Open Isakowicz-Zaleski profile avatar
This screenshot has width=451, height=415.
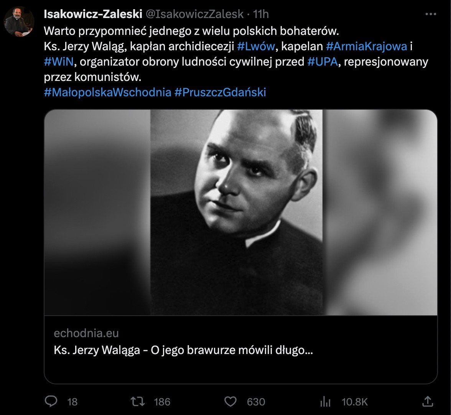(x=19, y=22)
